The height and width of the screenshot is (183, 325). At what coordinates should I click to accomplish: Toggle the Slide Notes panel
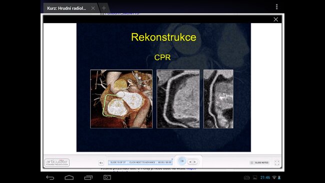259,162
